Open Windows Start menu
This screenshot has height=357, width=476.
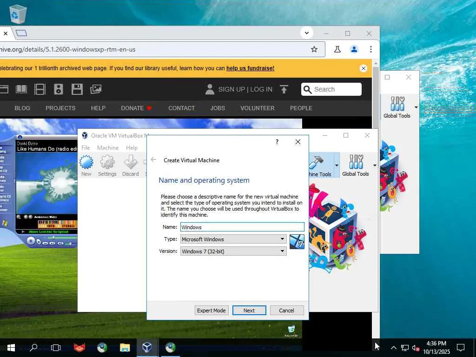(11, 348)
